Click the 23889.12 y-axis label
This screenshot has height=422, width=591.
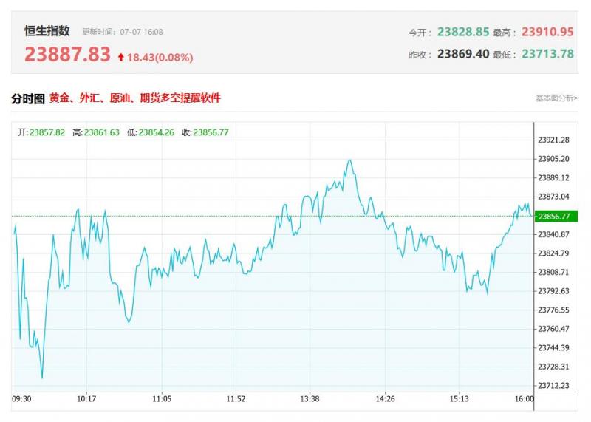coord(553,177)
